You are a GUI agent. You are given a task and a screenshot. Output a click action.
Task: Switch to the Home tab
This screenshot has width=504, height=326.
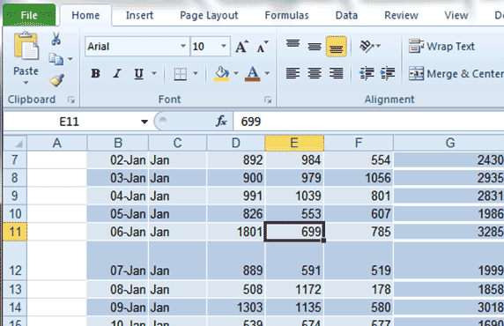[85, 16]
